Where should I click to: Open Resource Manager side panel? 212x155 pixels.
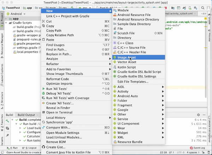click(x=2, y=46)
